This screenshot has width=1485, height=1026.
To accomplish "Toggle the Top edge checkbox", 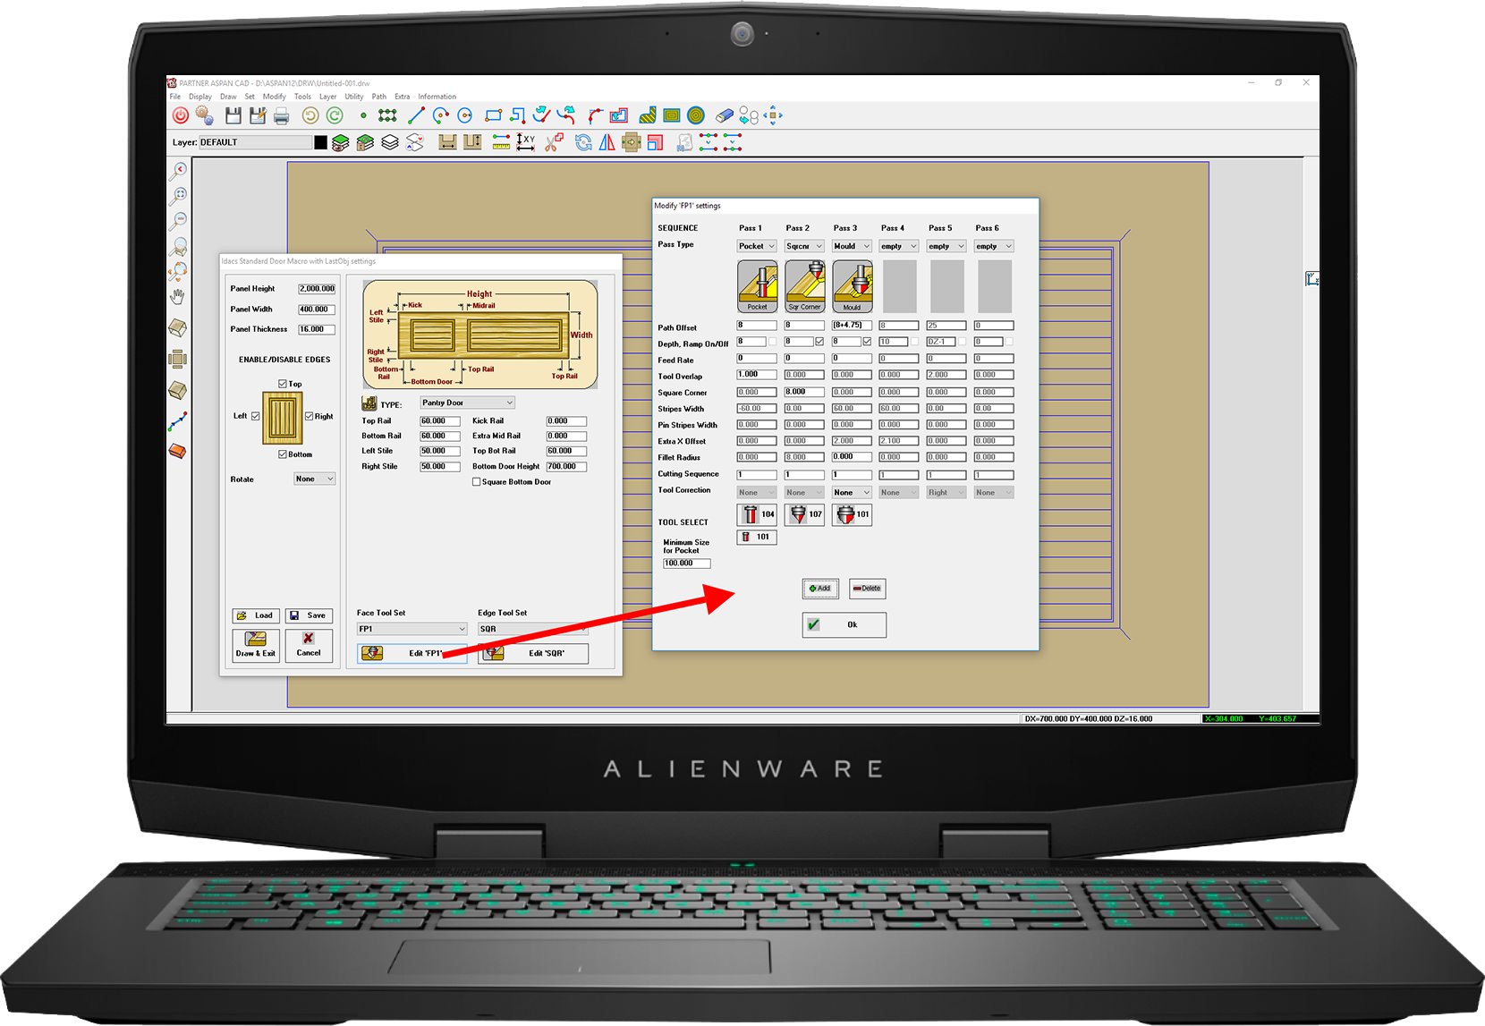I will (x=283, y=384).
